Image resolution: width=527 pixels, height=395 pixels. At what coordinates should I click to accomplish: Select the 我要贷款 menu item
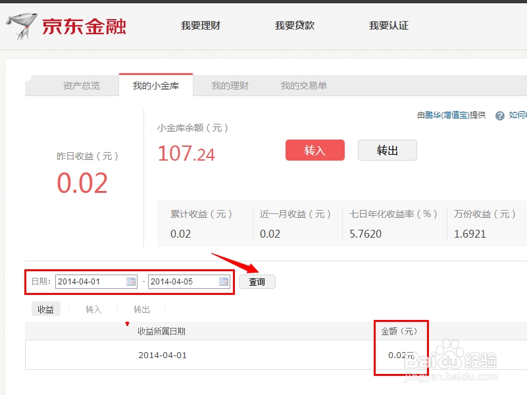point(294,25)
